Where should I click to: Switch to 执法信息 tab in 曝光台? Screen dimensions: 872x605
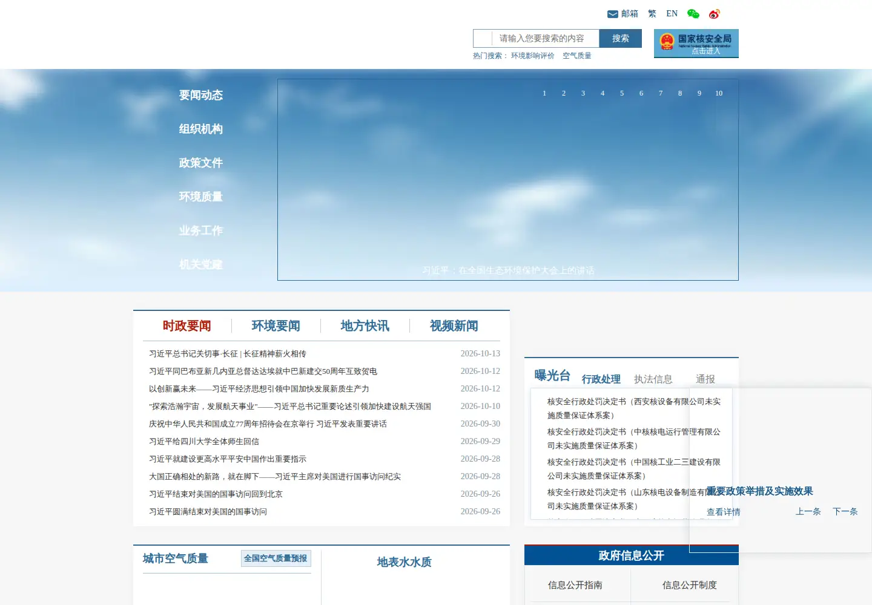[x=653, y=379]
